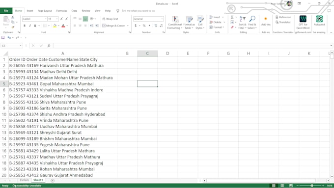The width and height of the screenshot is (334, 188).
Task: Undo the last action
Action: [9, 38]
